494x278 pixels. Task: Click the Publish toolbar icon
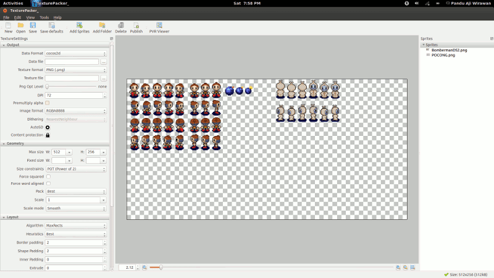[x=136, y=25]
